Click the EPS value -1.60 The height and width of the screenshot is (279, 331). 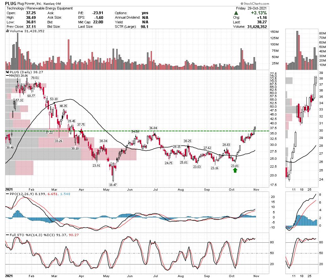pos(99,18)
